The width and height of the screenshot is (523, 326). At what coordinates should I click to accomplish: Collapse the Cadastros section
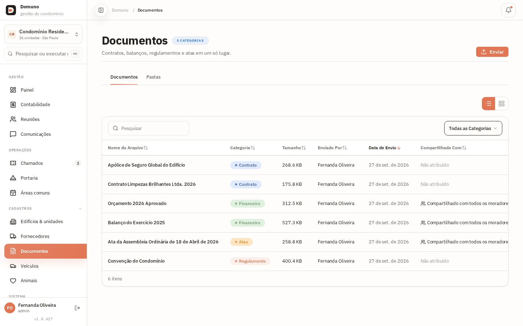(80, 209)
